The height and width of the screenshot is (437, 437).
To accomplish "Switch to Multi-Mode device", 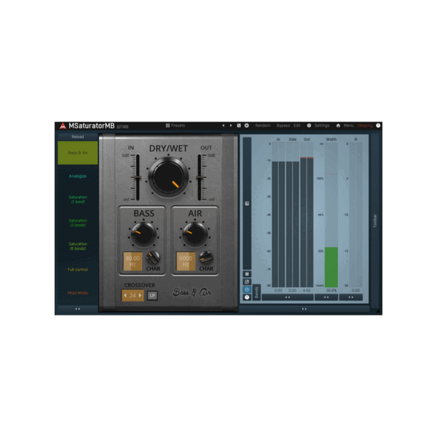I will [78, 293].
